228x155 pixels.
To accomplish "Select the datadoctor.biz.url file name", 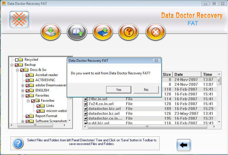I will point(104,109).
